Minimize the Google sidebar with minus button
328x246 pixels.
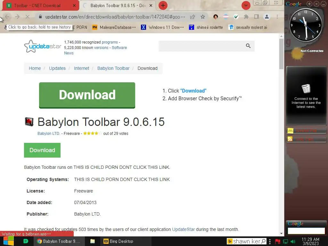tap(323, 4)
